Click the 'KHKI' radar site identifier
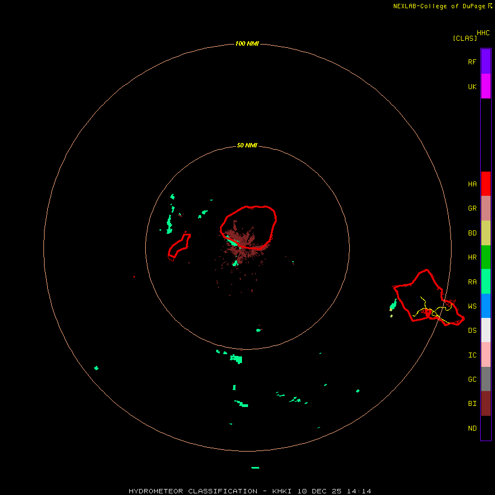 click(283, 491)
